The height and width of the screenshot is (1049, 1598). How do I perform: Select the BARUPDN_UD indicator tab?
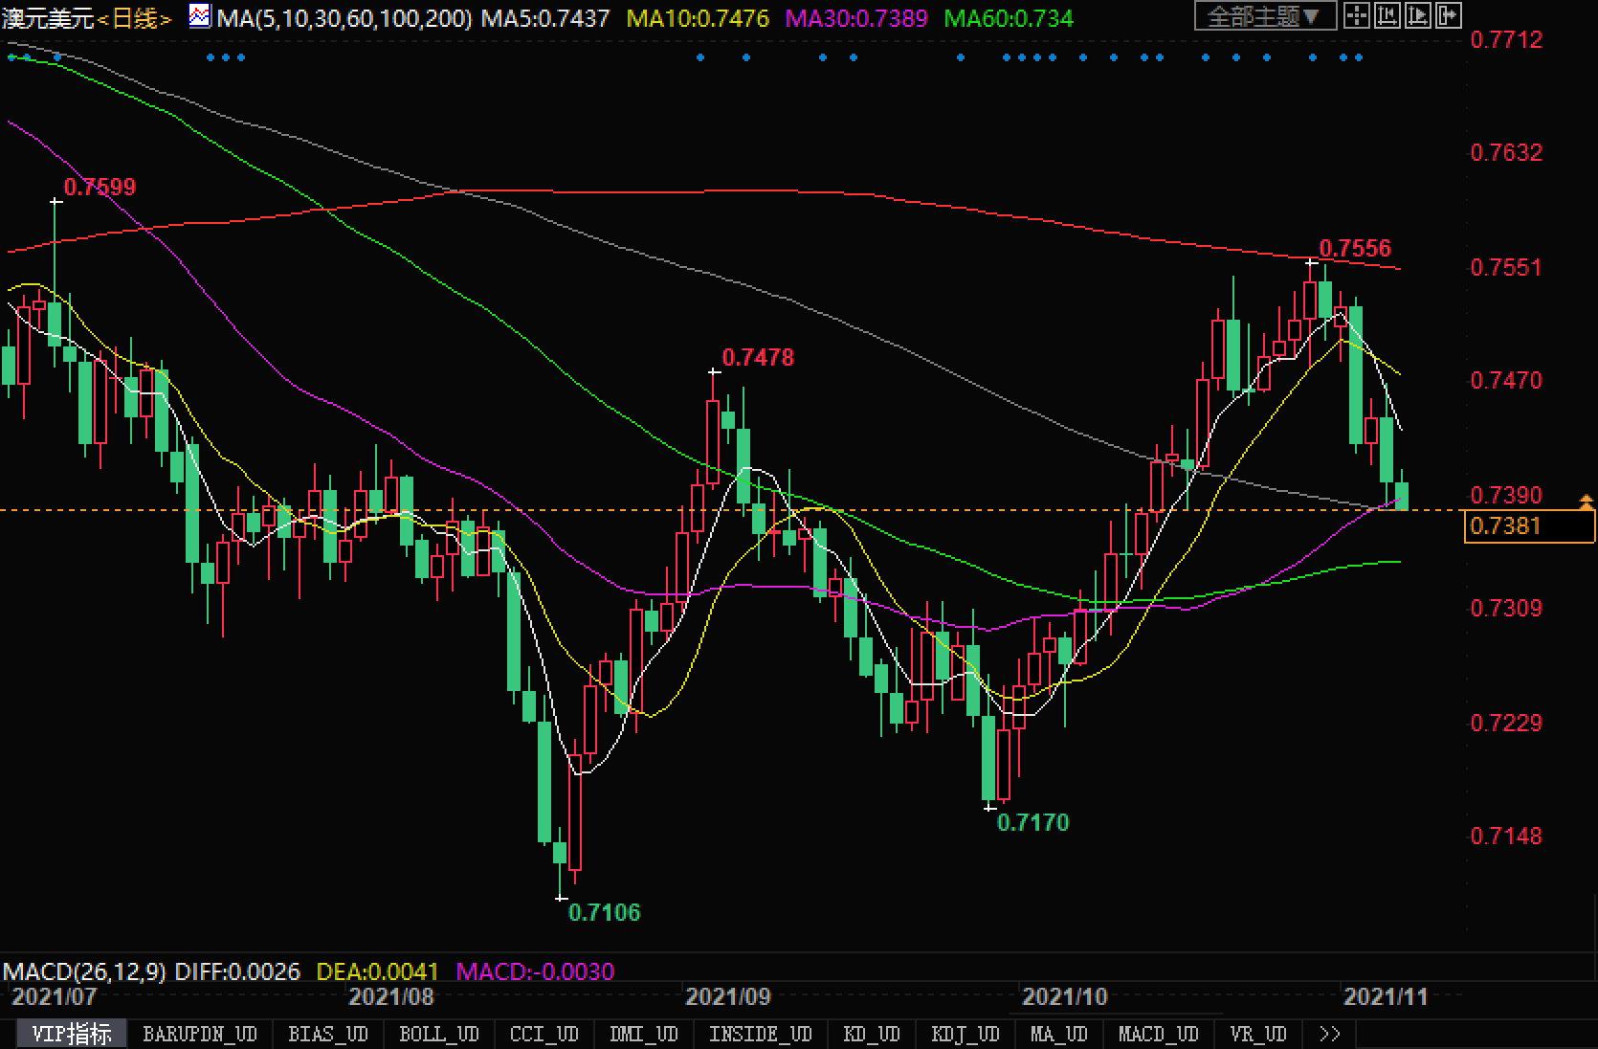point(199,1034)
